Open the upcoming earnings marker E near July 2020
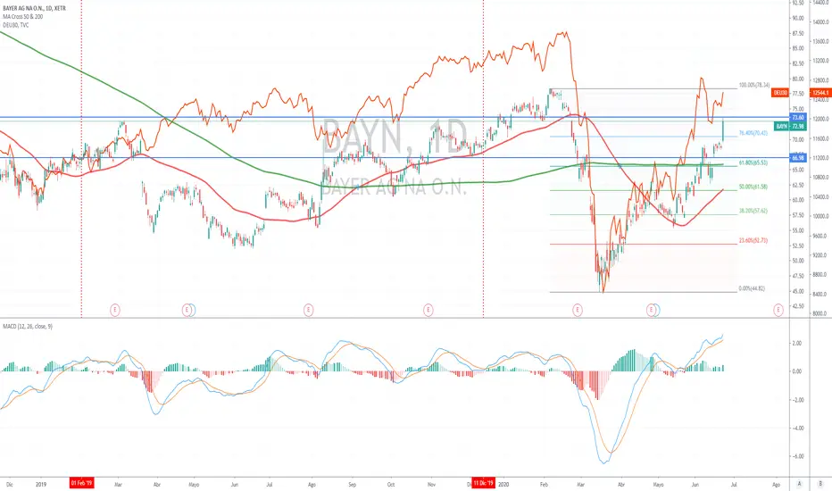The height and width of the screenshot is (491, 832). pos(778,310)
